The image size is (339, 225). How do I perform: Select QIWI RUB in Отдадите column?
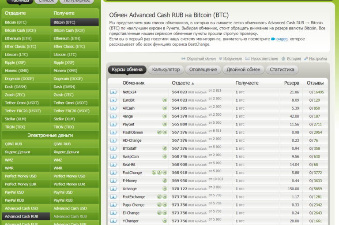pyautogui.click(x=26, y=144)
